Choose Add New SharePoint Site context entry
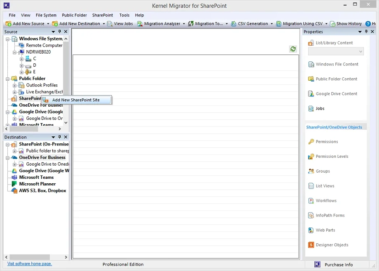The width and height of the screenshot is (379, 271). [76, 100]
